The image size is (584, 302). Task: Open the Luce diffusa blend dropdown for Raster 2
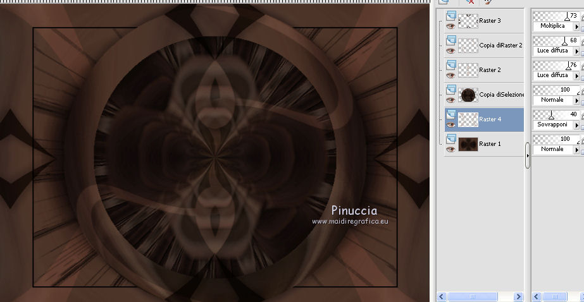pos(577,76)
